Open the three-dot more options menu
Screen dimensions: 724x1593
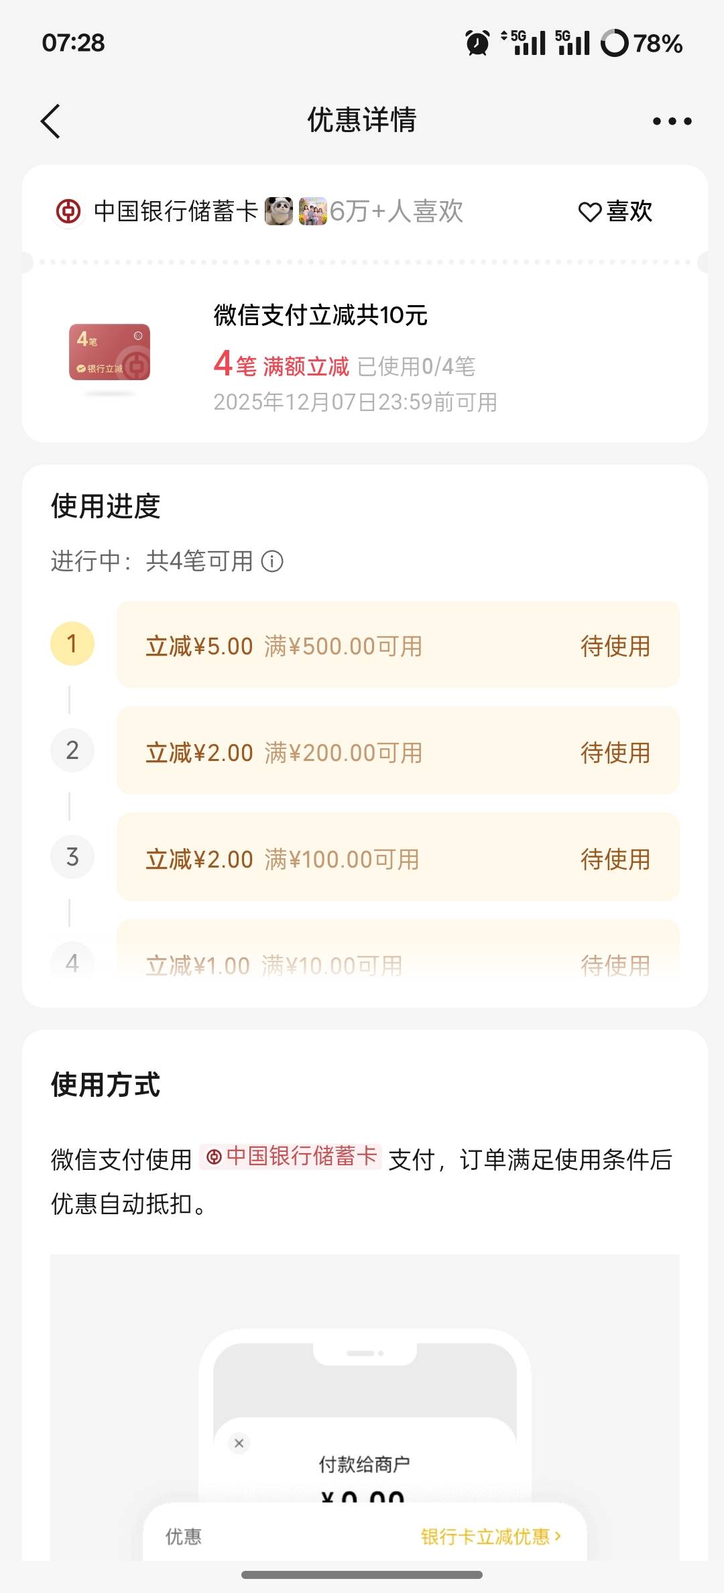[x=672, y=121]
